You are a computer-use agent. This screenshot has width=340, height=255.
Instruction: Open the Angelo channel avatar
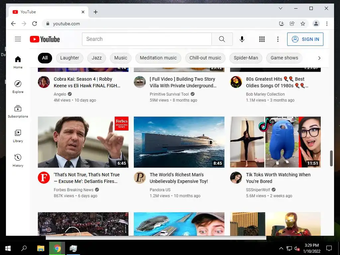pyautogui.click(x=44, y=82)
